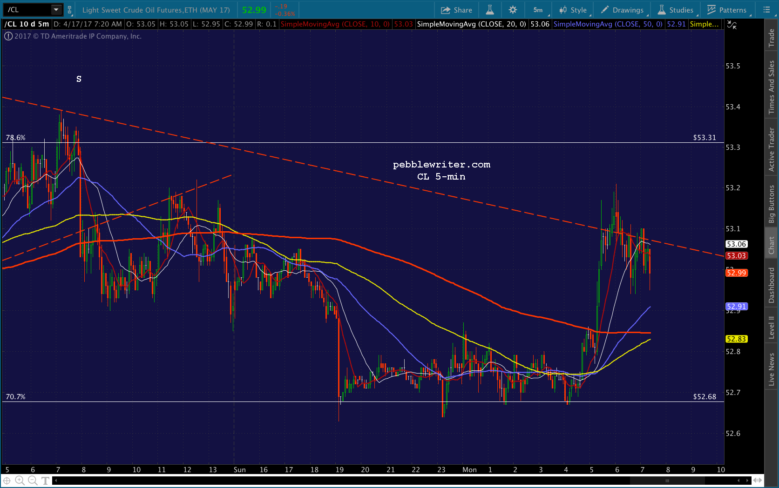
Task: Open the Live News side tab
Action: tap(772, 369)
